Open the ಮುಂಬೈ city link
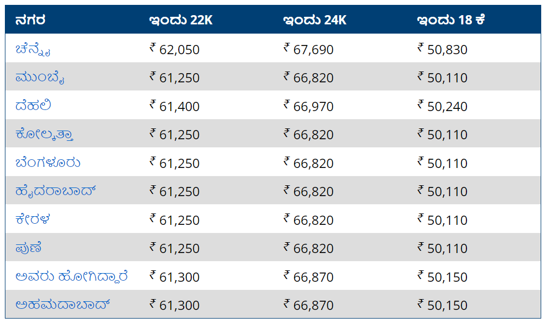The width and height of the screenshot is (545, 324). (x=40, y=77)
